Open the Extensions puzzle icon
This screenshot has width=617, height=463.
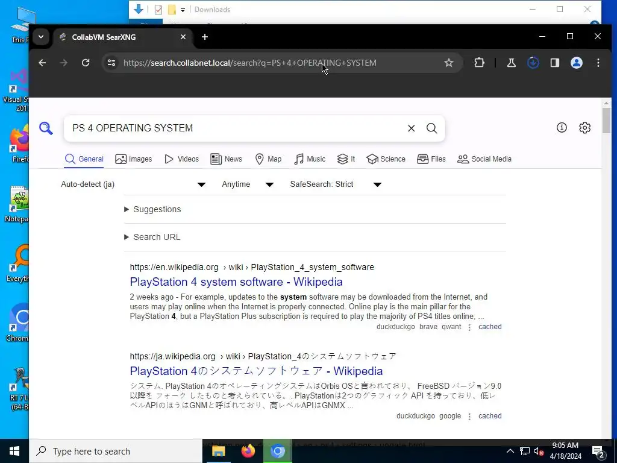pyautogui.click(x=479, y=63)
